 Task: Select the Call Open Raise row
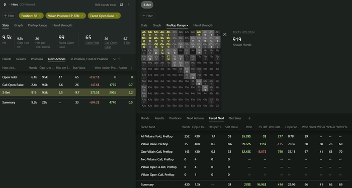click(68, 85)
